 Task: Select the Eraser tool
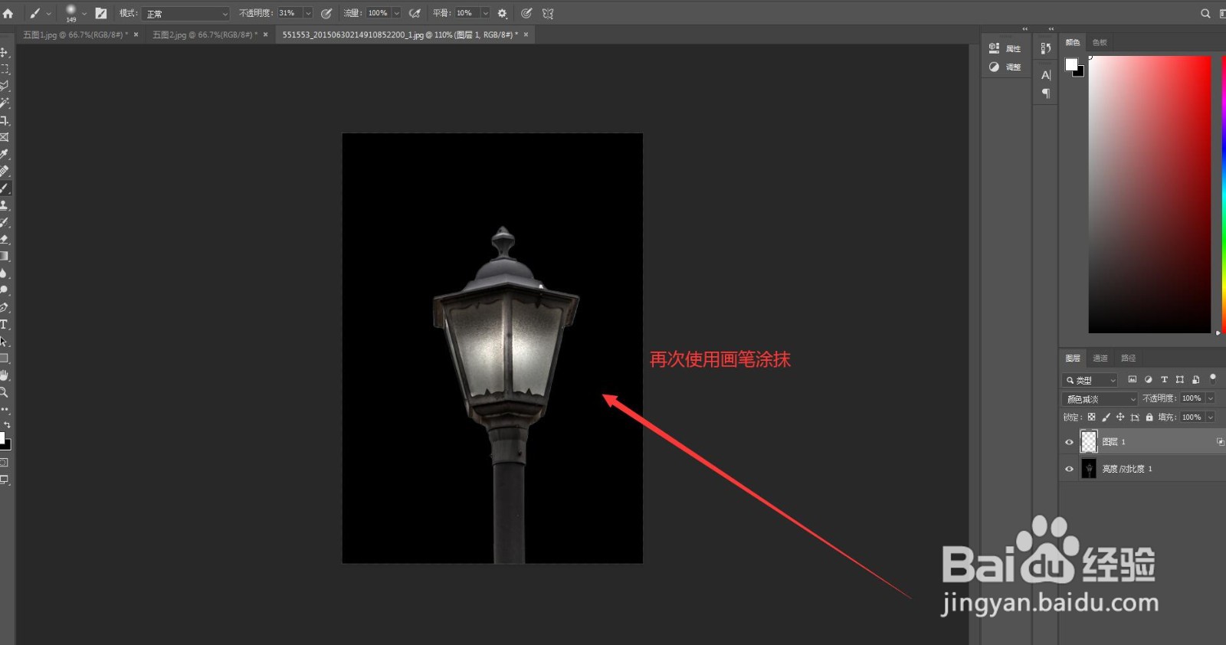[5, 239]
